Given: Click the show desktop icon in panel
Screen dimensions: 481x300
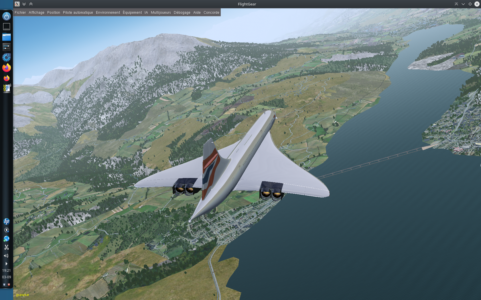Looking at the screenshot, I should [x=6, y=27].
